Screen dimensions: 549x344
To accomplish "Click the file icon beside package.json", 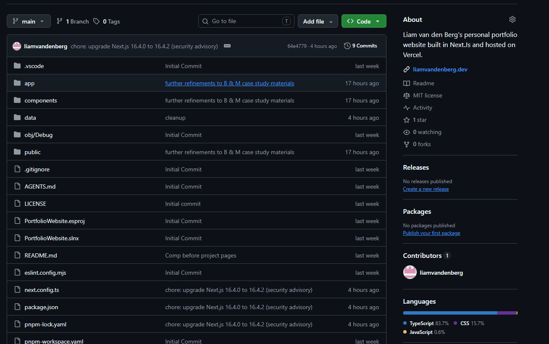I will click(x=17, y=307).
